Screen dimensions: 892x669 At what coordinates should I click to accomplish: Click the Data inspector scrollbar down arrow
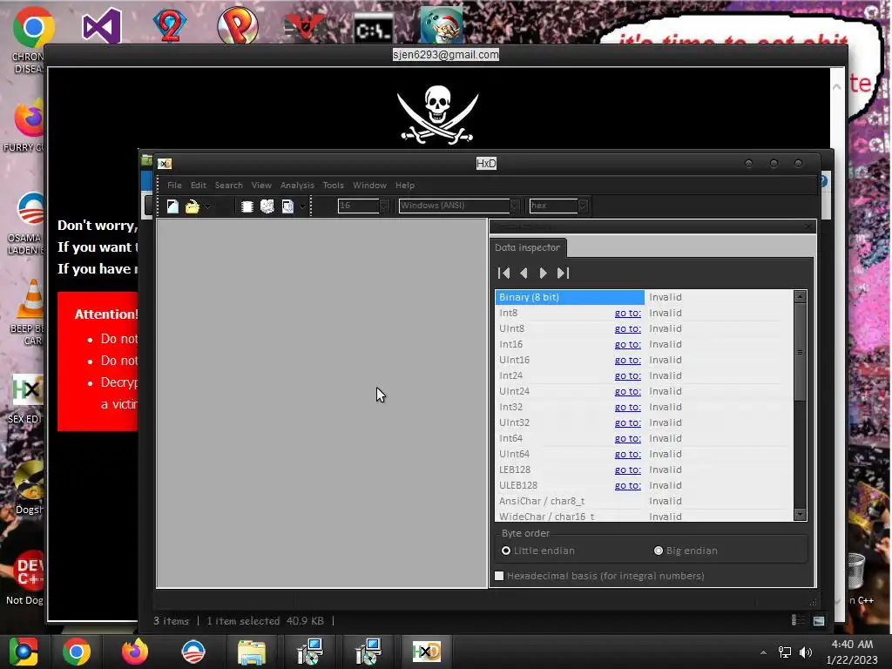pyautogui.click(x=800, y=514)
